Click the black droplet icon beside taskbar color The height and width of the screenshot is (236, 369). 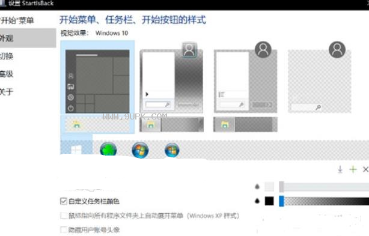pos(257,201)
